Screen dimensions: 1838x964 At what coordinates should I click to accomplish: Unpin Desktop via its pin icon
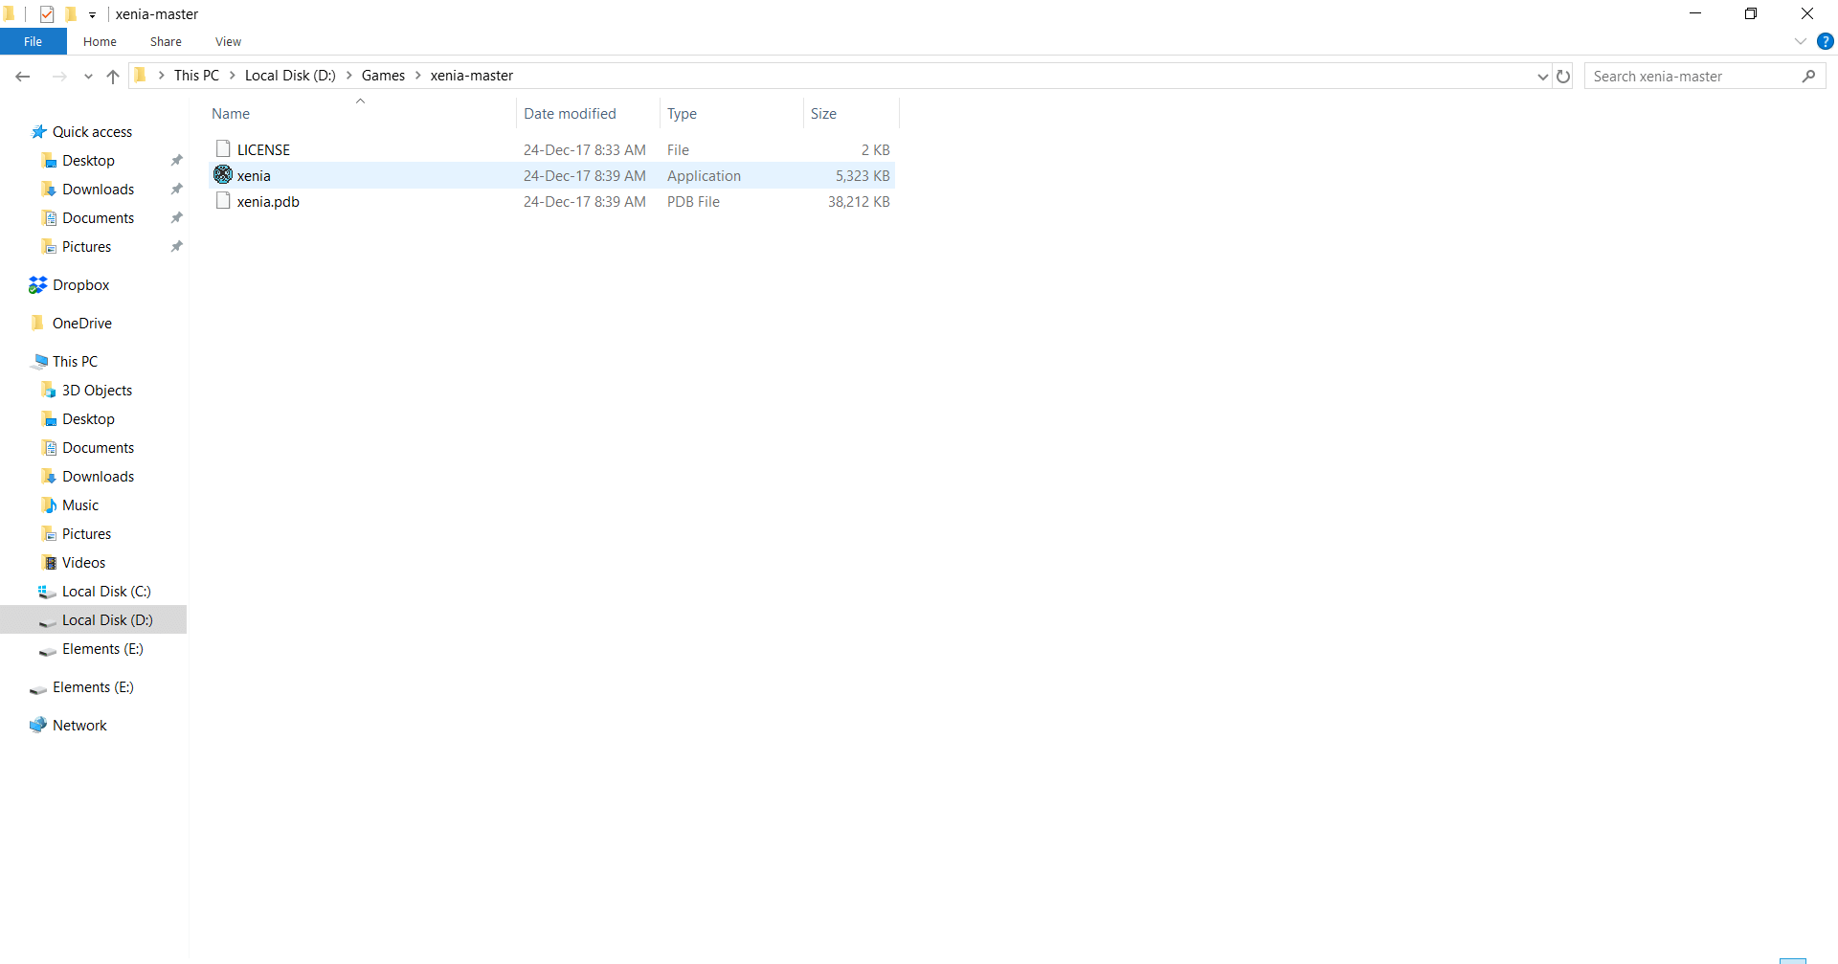coord(177,160)
